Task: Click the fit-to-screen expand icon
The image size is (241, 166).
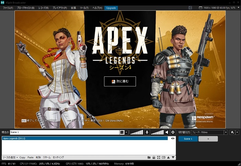Action: point(159,157)
